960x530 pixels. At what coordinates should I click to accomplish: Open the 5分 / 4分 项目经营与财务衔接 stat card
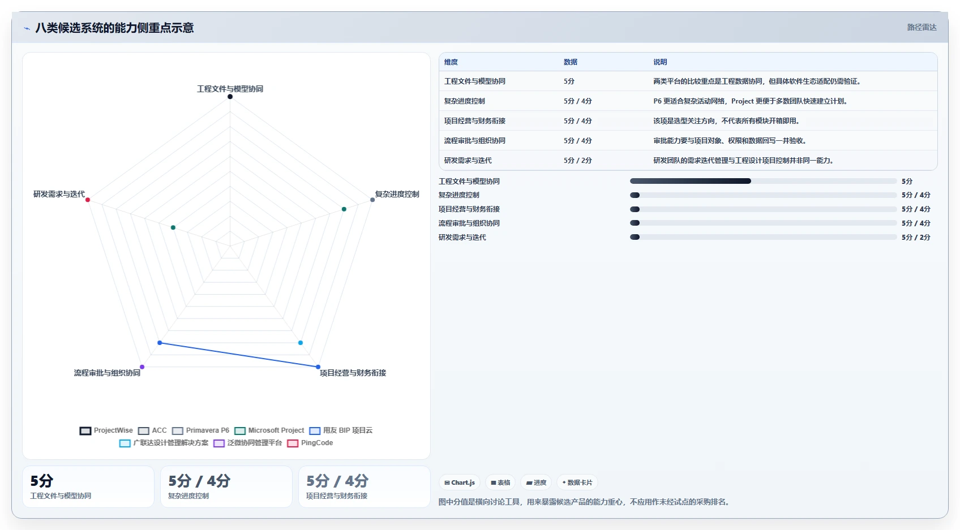point(365,487)
